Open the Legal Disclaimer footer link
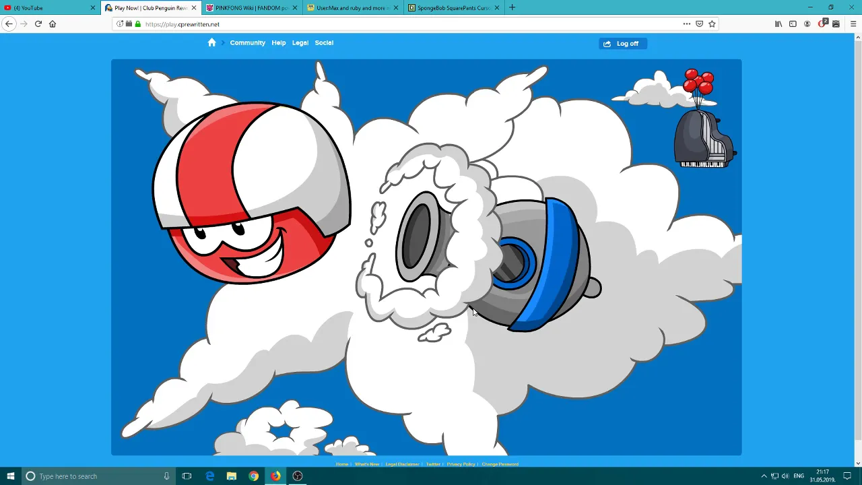862x485 pixels. 403,464
